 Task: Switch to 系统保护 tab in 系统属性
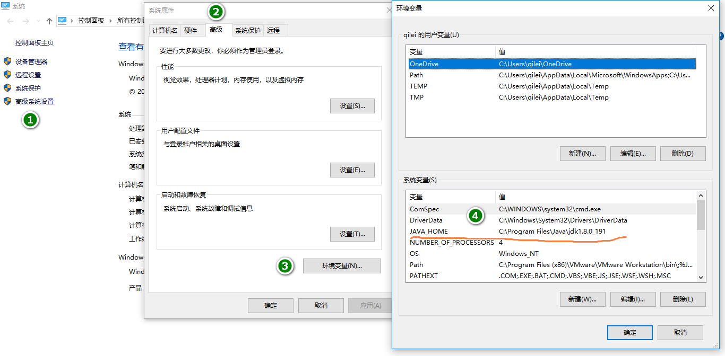[248, 31]
